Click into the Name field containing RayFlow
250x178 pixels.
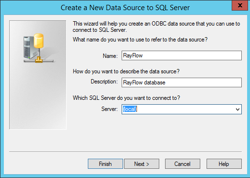click(x=181, y=55)
